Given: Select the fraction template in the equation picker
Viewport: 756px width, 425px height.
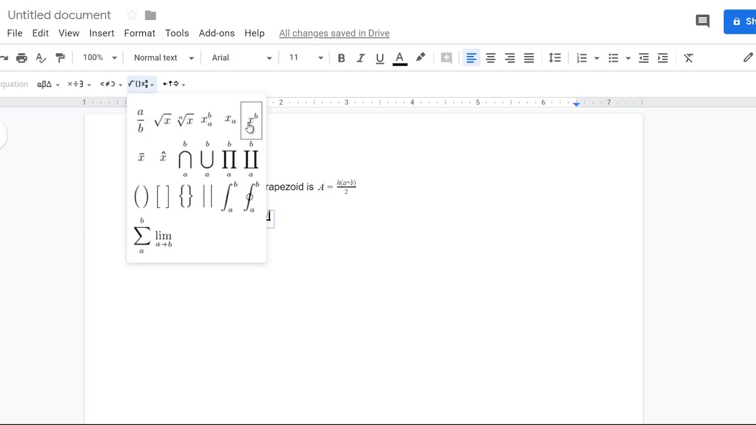Looking at the screenshot, I should pyautogui.click(x=141, y=120).
